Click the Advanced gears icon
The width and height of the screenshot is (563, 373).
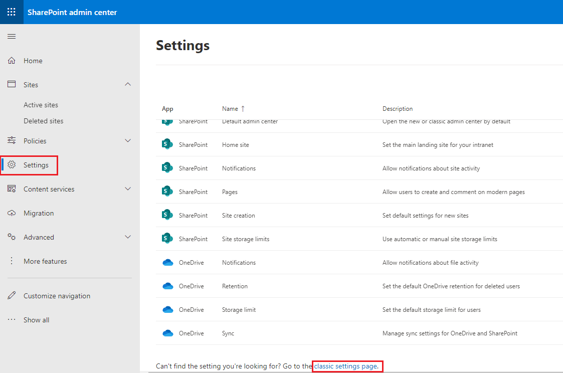pos(12,237)
